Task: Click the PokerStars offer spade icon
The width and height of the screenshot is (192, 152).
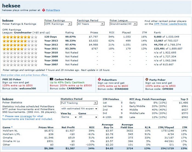Action: (99, 79)
